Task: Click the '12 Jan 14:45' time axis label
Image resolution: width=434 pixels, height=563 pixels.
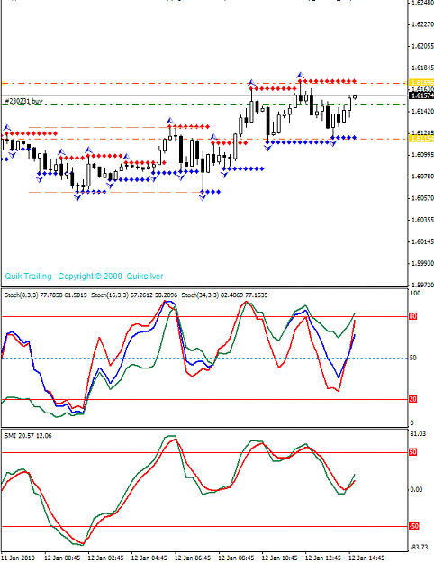Action: tap(366, 558)
